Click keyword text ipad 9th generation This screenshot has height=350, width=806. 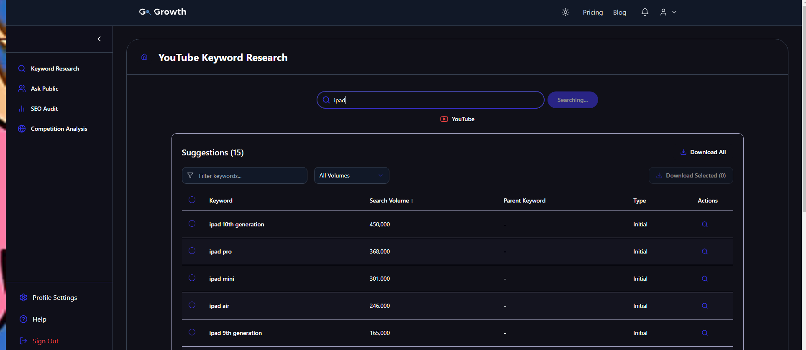pyautogui.click(x=235, y=333)
